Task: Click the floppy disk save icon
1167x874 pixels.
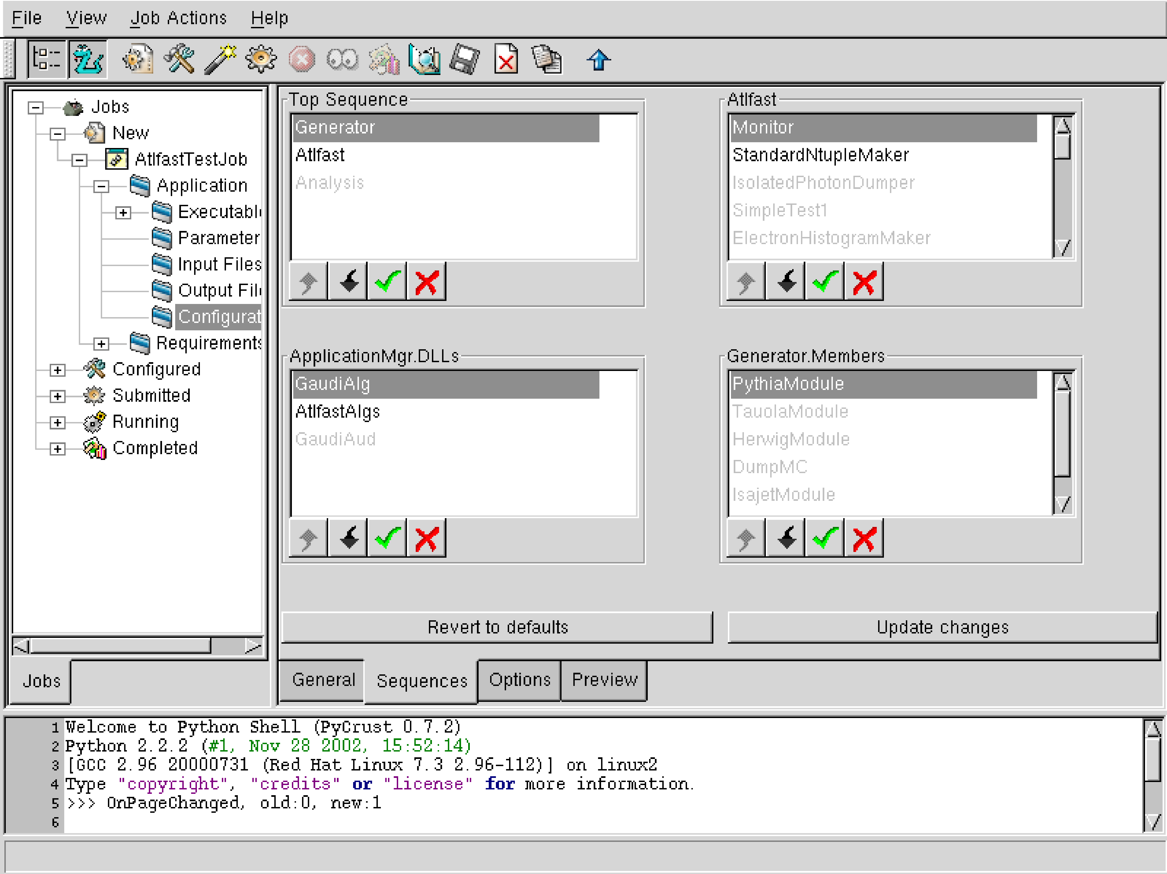Action: pyautogui.click(x=464, y=59)
